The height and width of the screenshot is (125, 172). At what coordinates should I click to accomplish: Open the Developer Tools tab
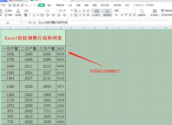(105, 5)
